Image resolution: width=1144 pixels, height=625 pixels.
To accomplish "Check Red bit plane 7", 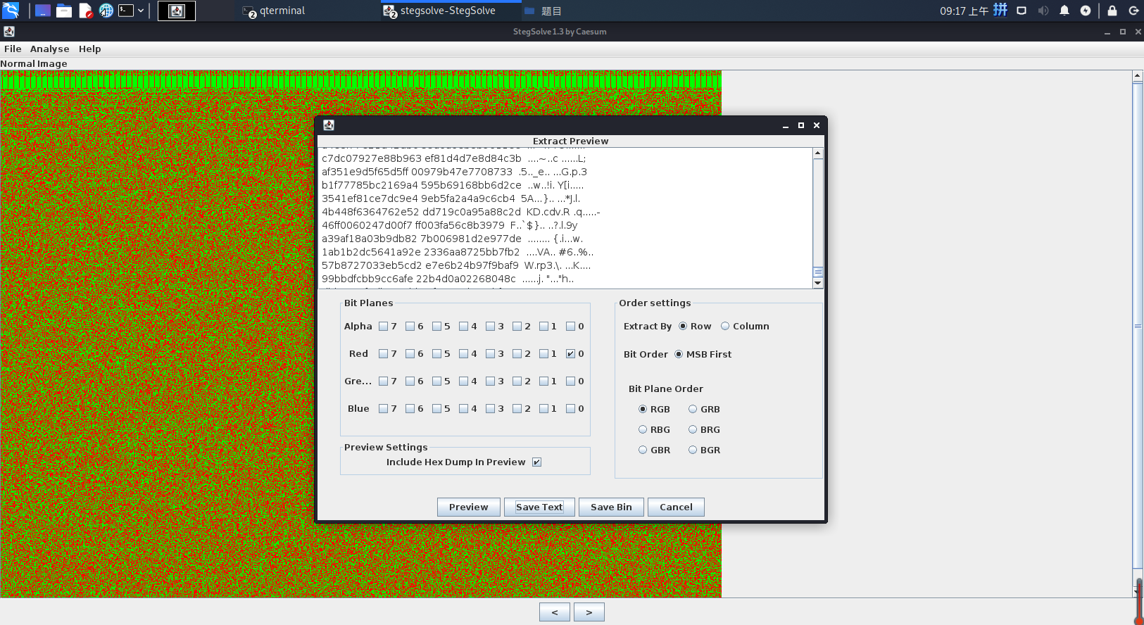I will [384, 354].
